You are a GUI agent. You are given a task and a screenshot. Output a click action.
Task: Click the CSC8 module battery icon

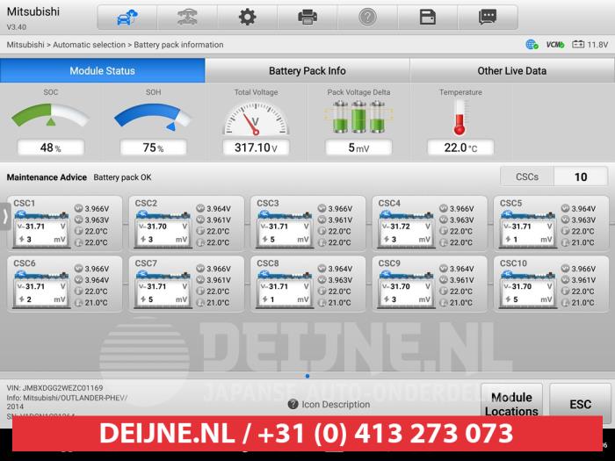tap(285, 290)
